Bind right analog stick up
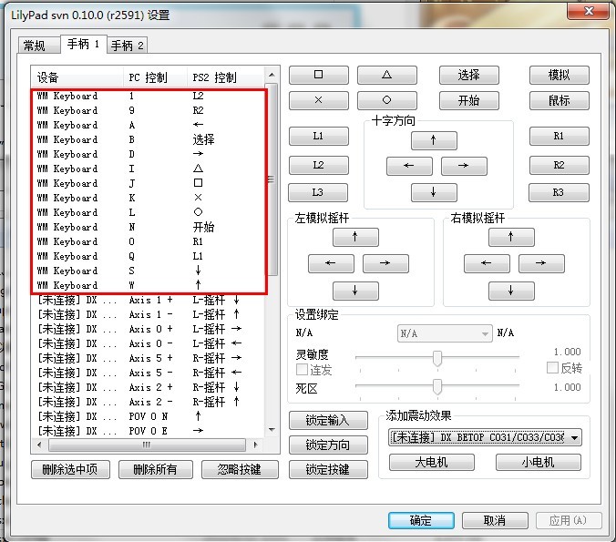616x542 pixels. (511, 237)
